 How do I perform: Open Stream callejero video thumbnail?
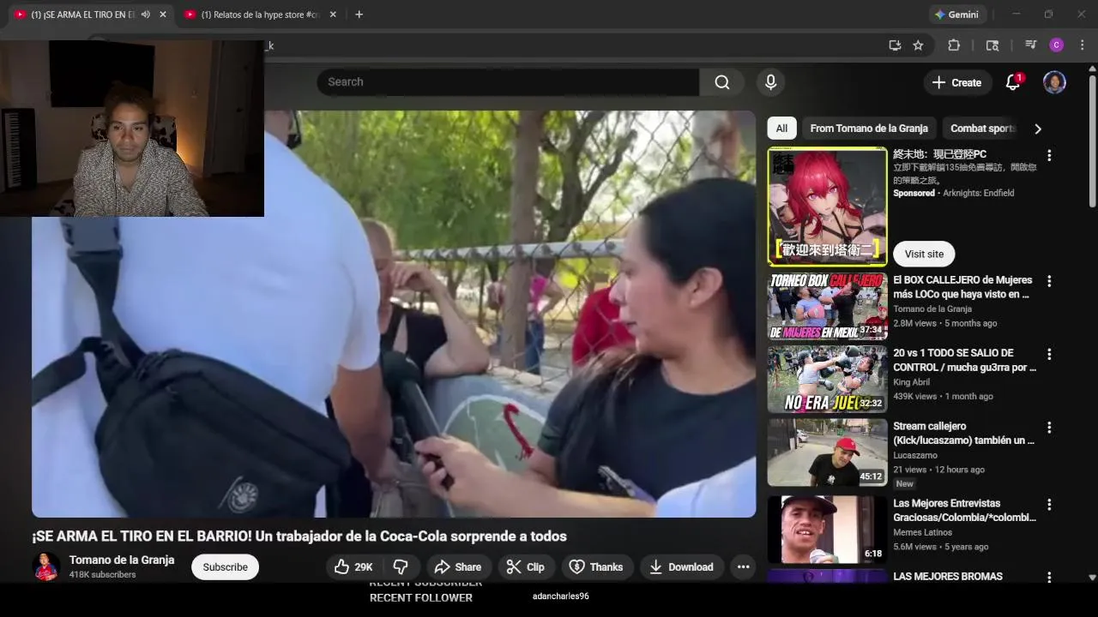[827, 452]
